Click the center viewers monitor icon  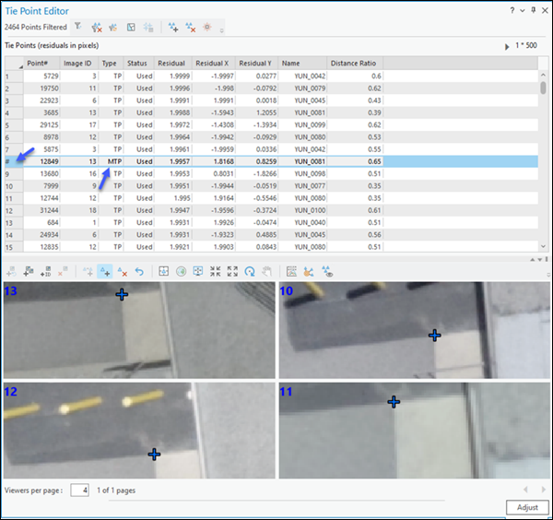(x=198, y=271)
